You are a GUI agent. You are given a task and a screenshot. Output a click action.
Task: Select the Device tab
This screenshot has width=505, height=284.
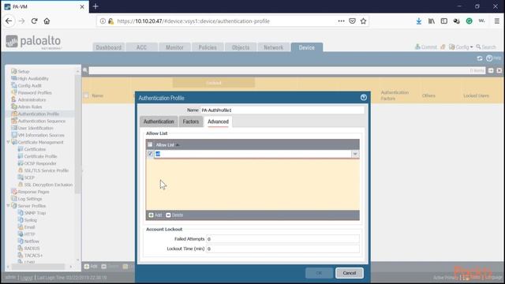point(307,47)
